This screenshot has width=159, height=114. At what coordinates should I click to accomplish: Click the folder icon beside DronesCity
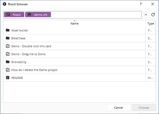coord(8,62)
